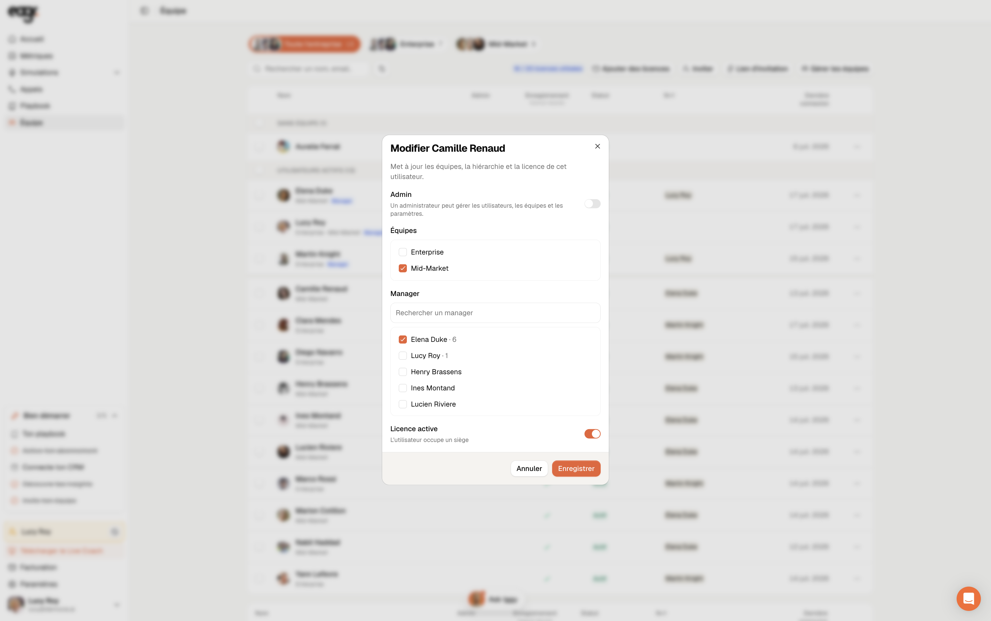991x621 pixels.
Task: Open the chat support bubble icon
Action: pyautogui.click(x=968, y=598)
